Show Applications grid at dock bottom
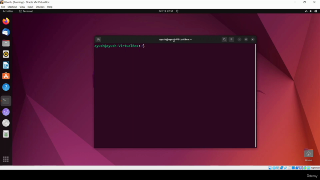Viewport: 320px width, 180px height. (x=6, y=159)
